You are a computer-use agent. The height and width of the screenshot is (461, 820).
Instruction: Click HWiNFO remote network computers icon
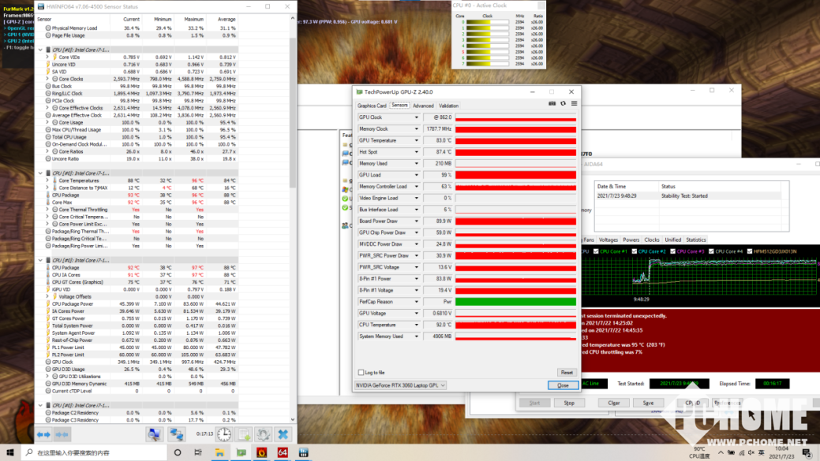(x=176, y=434)
